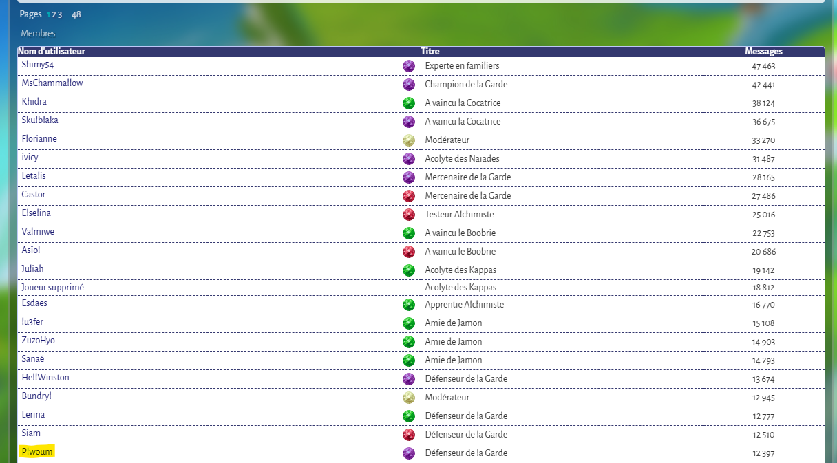Open Skulblaka's profile
837x463 pixels.
[40, 120]
